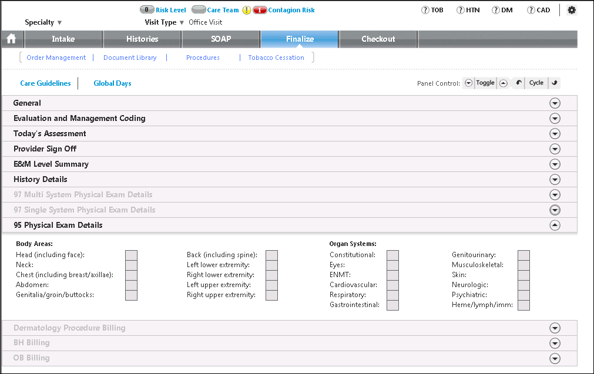This screenshot has height=374, width=594.
Task: Expand 97 Single System Physical Exam Details
Action: coord(555,210)
